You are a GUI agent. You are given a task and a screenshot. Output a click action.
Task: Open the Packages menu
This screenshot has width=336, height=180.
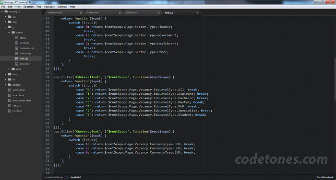coord(49,7)
